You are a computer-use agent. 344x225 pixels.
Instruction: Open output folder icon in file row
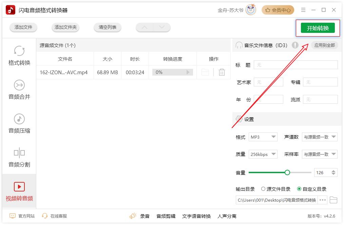tap(205, 72)
